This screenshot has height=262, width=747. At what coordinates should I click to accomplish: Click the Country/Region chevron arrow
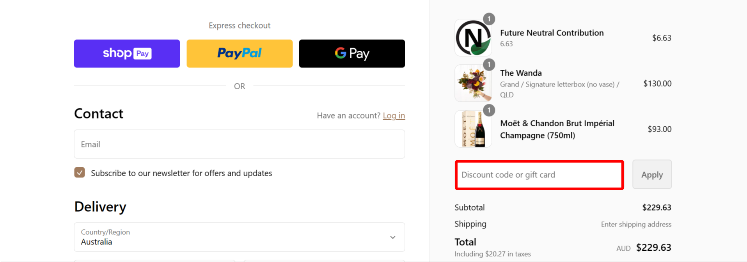click(392, 237)
